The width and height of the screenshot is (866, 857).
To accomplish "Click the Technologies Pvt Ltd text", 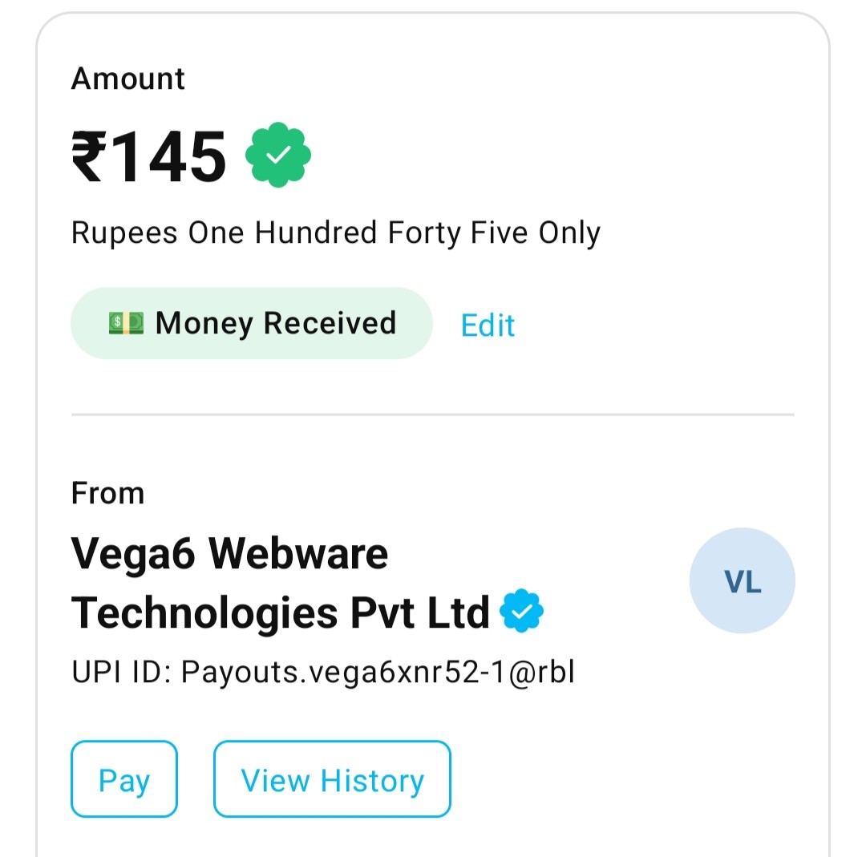I will point(280,613).
